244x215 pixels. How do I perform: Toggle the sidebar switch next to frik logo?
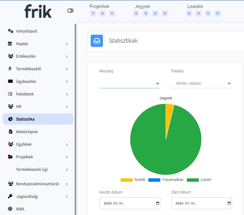point(70,11)
